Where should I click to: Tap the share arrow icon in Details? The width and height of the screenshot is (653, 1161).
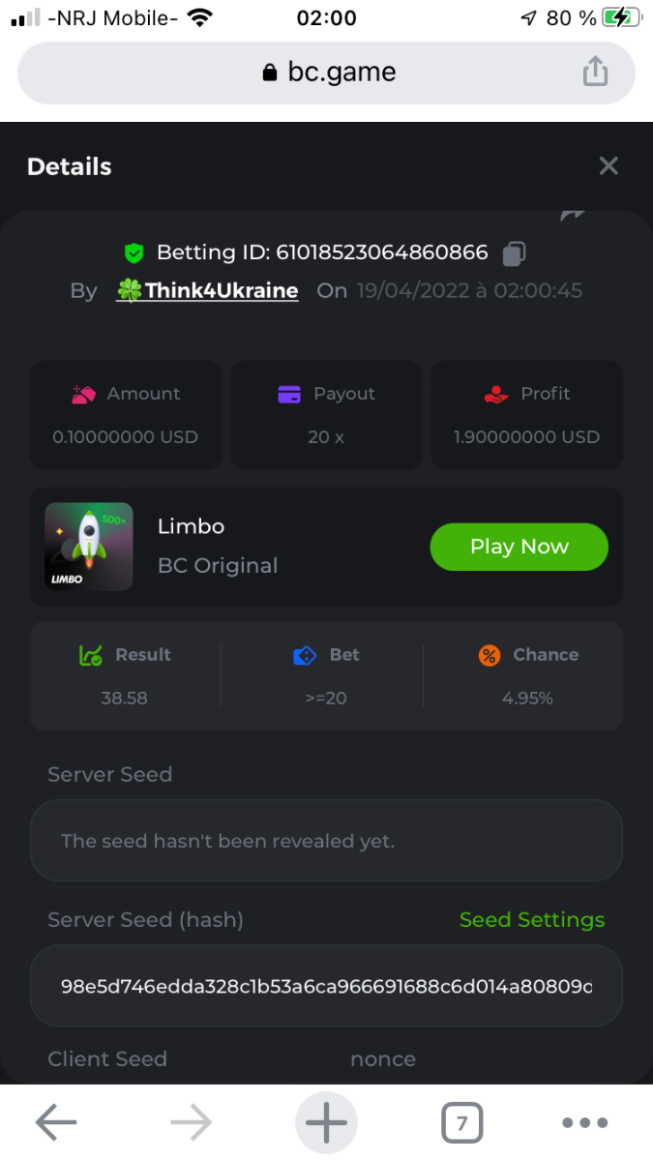coord(573,215)
